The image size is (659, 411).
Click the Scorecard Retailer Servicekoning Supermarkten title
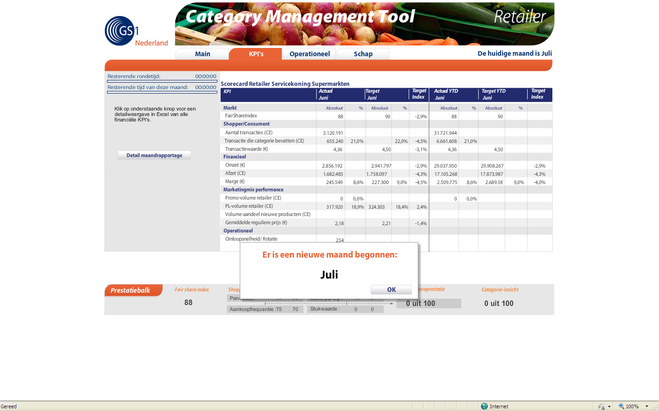pos(285,84)
